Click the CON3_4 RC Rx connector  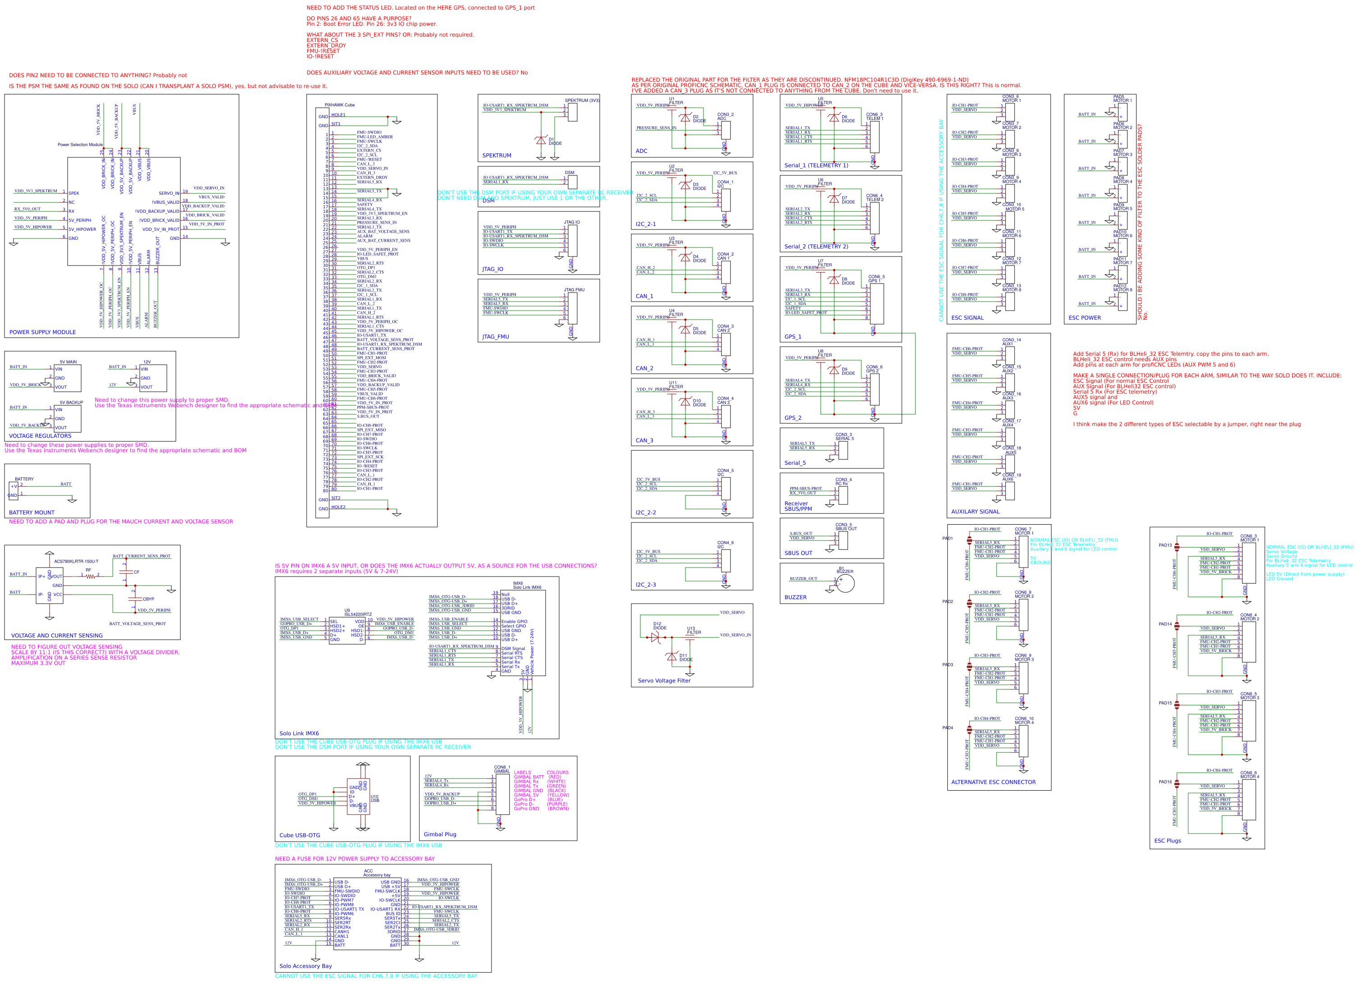(843, 495)
